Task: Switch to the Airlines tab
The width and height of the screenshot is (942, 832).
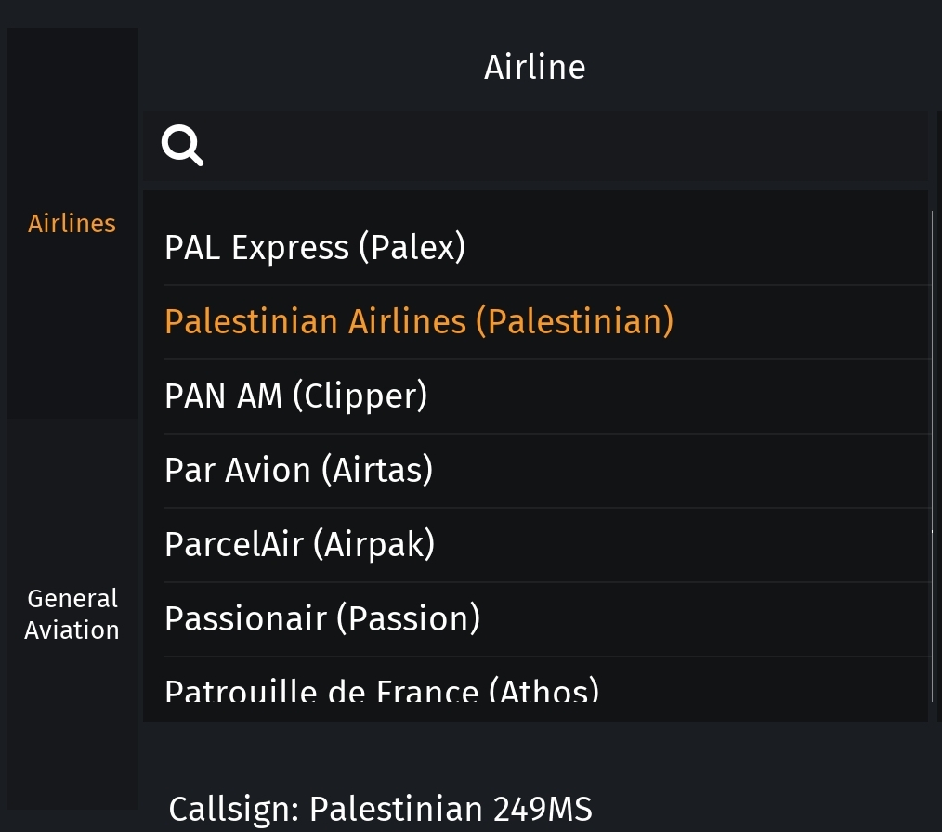Action: click(72, 224)
